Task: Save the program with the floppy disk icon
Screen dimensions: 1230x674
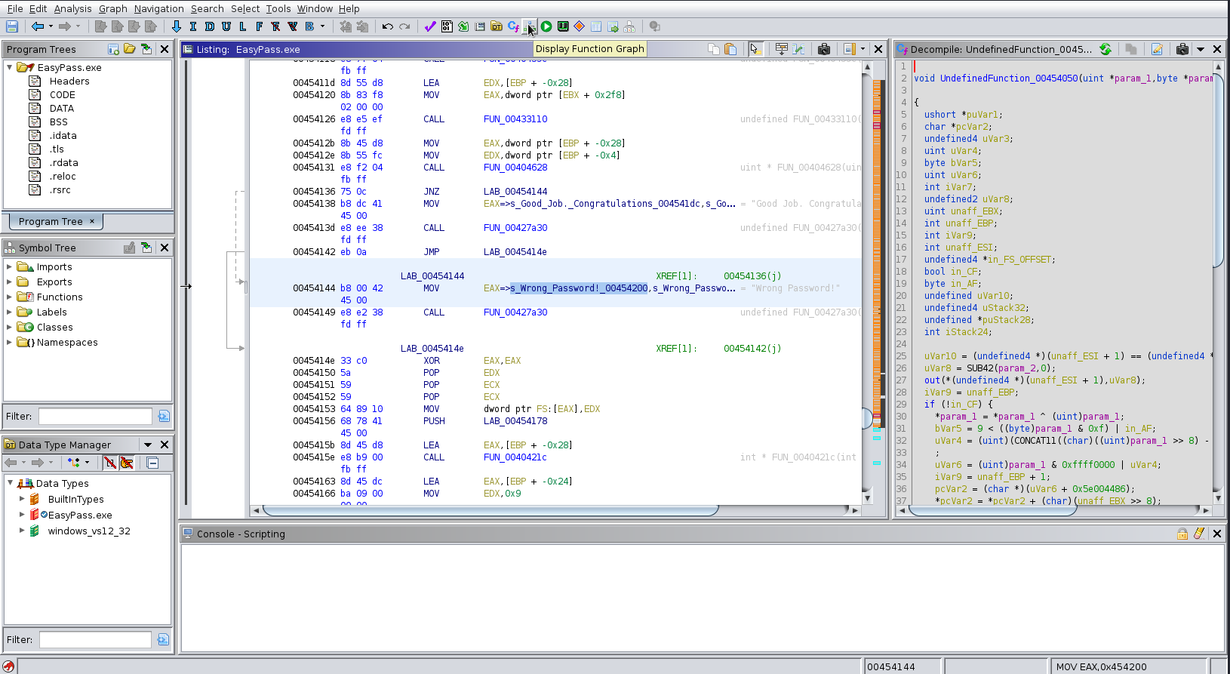Action: (x=12, y=26)
